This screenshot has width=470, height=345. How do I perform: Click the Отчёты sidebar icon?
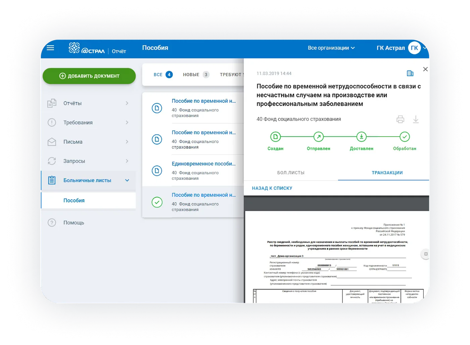pos(52,103)
